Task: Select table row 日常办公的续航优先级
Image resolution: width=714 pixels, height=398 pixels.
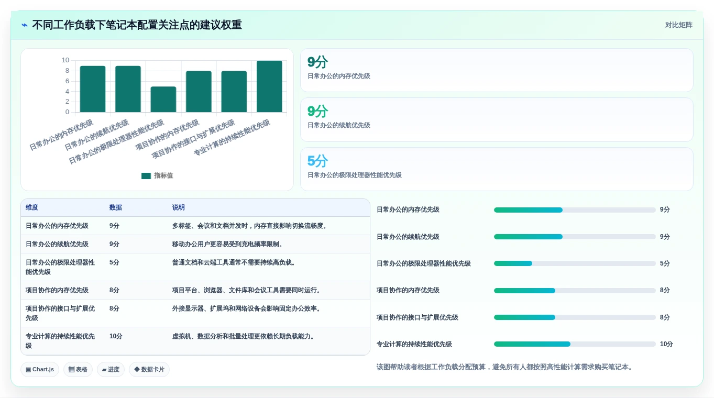Action: 195,245
